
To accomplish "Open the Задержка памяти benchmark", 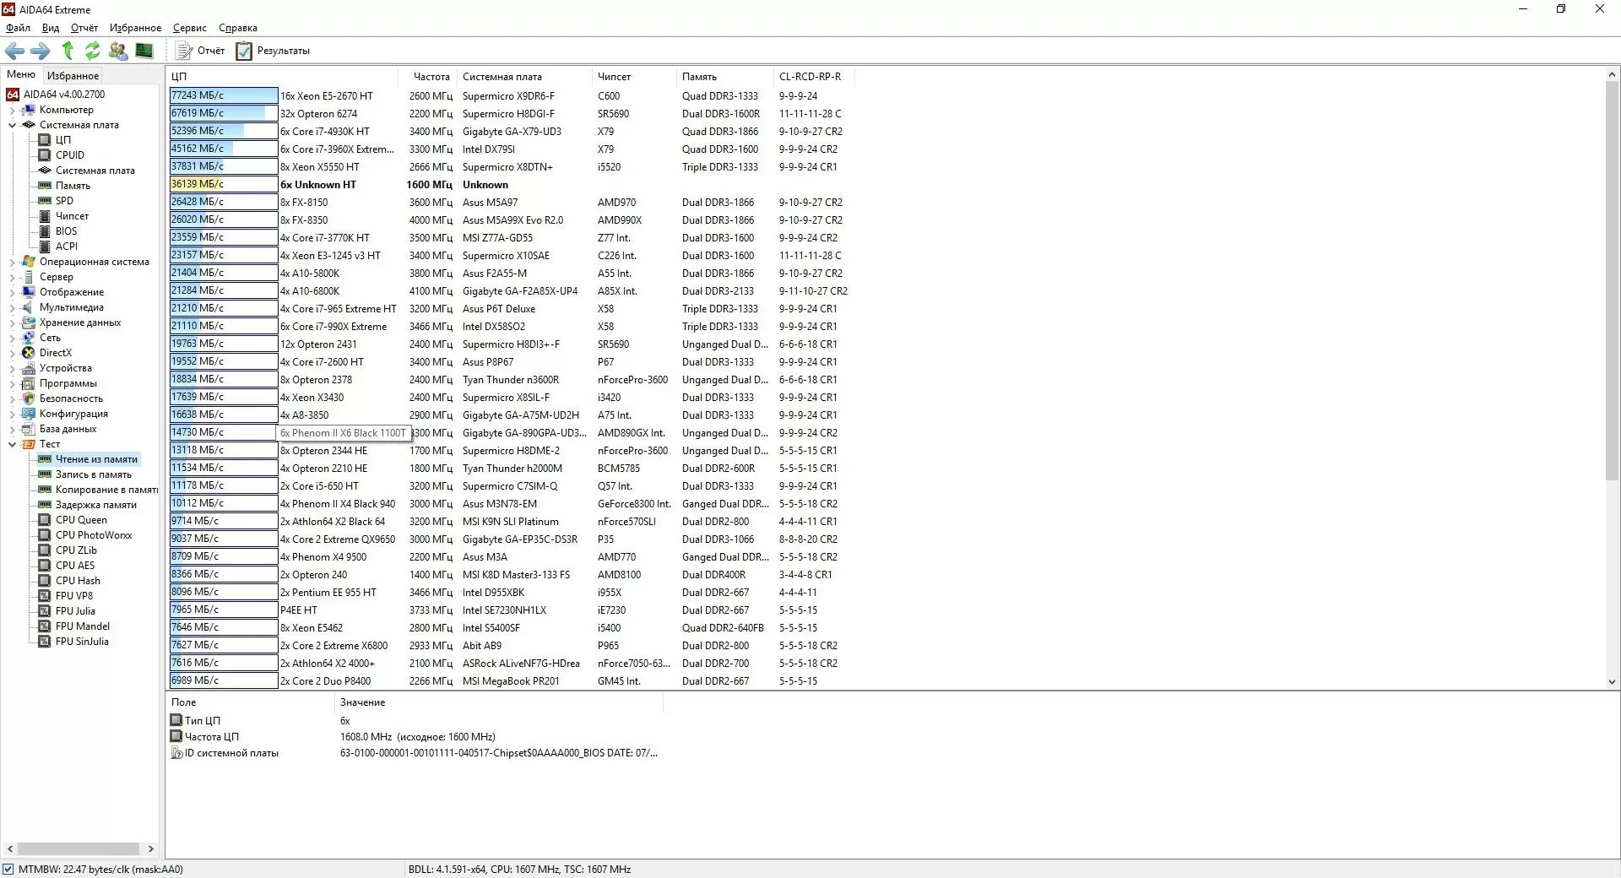I will [95, 505].
